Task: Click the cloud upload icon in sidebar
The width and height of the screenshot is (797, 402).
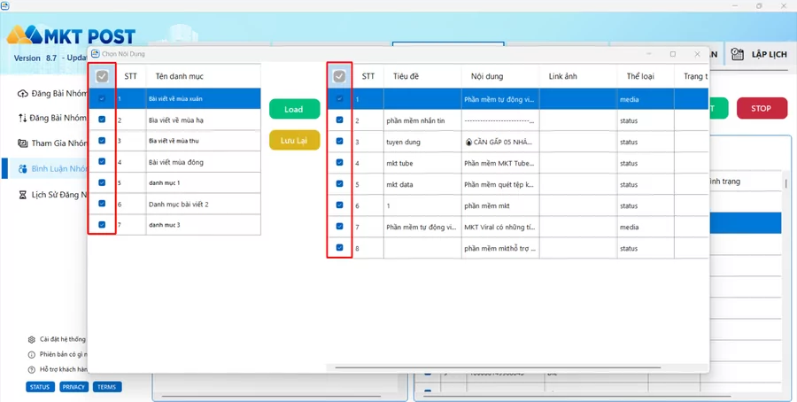Action: pyautogui.click(x=22, y=94)
